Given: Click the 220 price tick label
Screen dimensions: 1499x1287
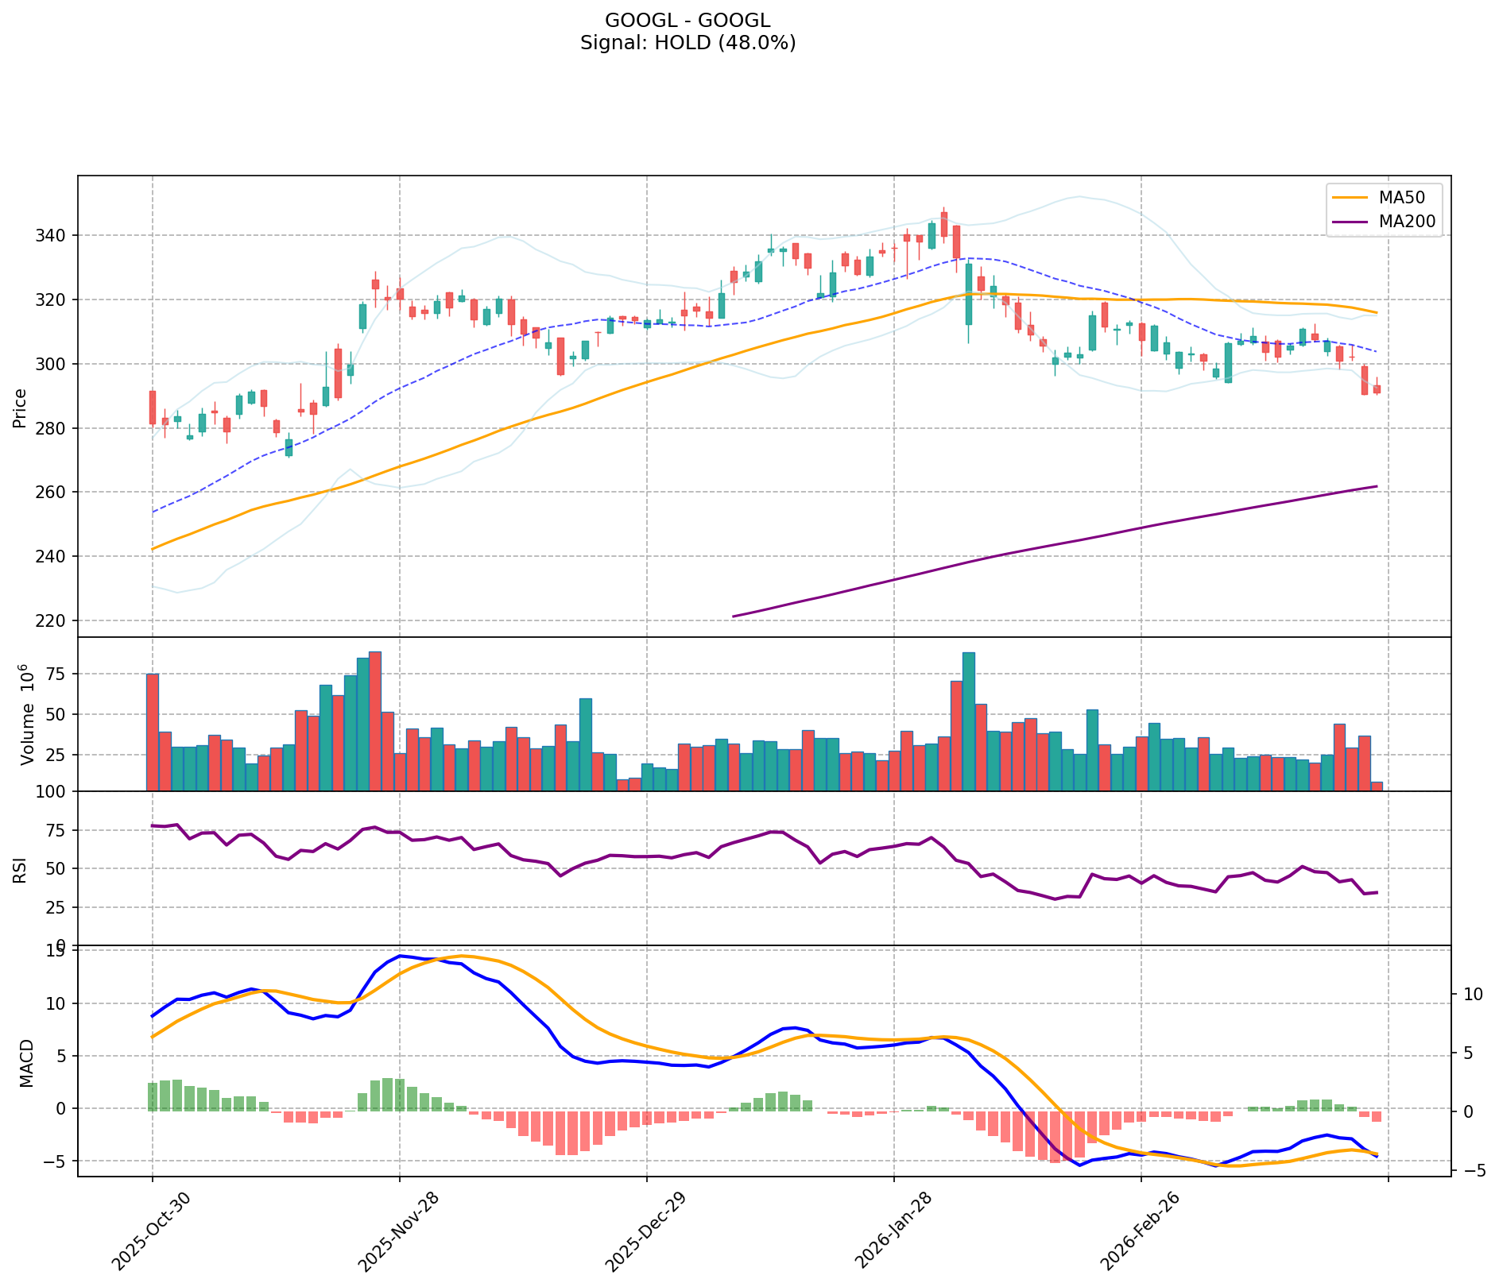Looking at the screenshot, I should coord(54,620).
